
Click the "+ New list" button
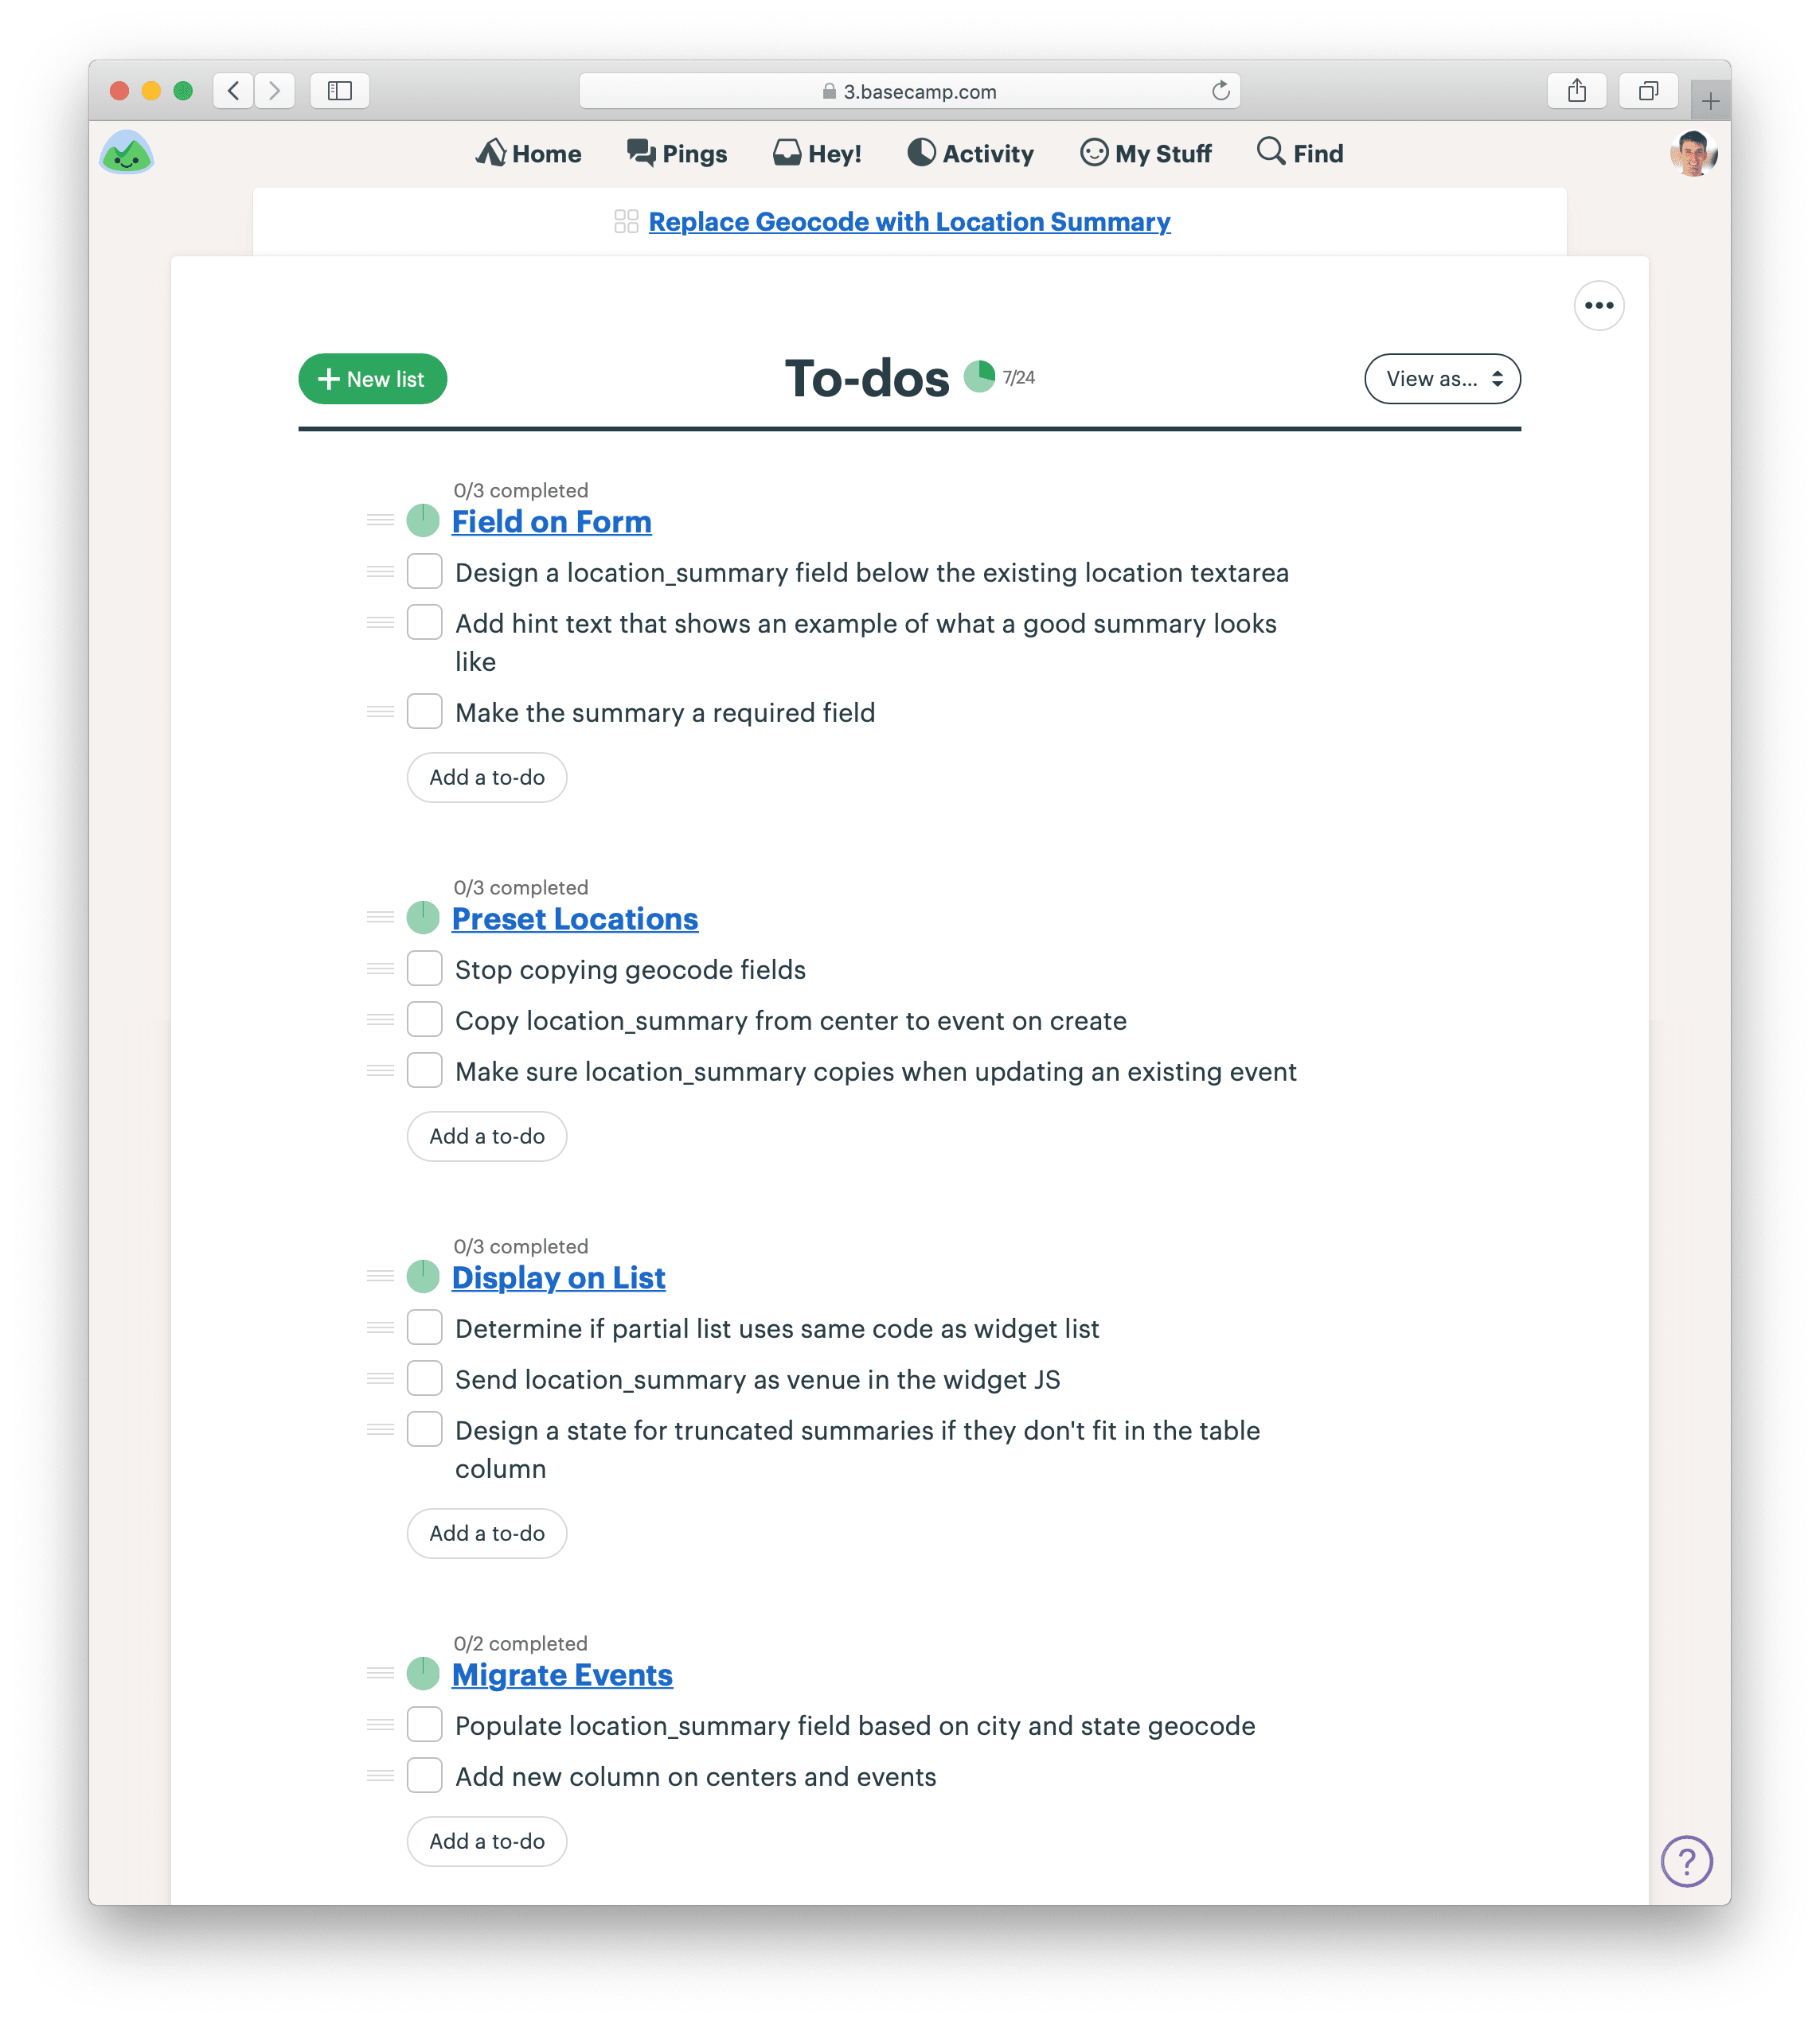372,379
